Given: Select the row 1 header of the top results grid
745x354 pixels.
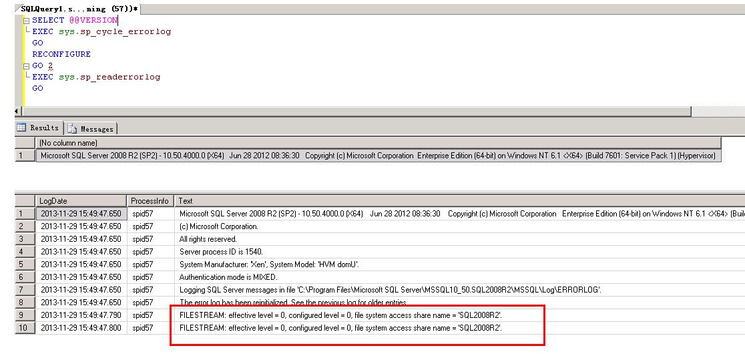Looking at the screenshot, I should tap(25, 156).
